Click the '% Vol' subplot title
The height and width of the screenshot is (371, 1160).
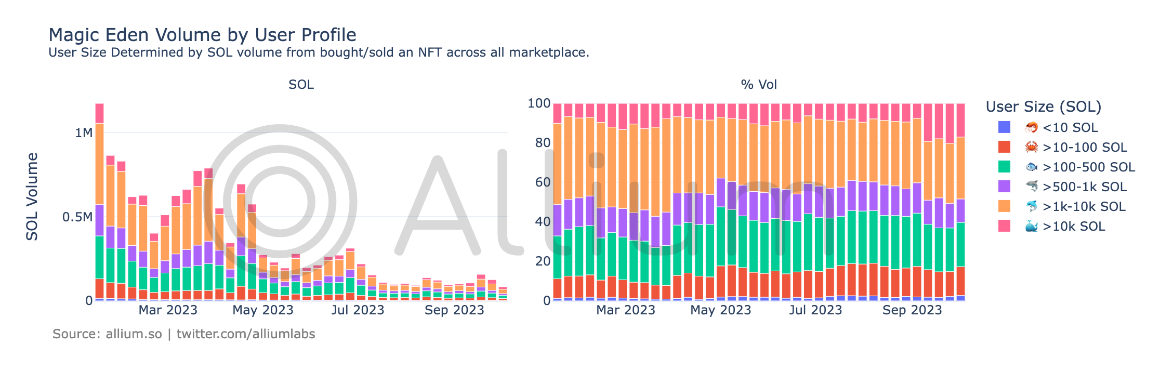click(x=759, y=84)
